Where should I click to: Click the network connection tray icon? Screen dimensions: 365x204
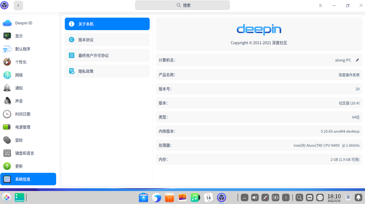click(x=265, y=197)
